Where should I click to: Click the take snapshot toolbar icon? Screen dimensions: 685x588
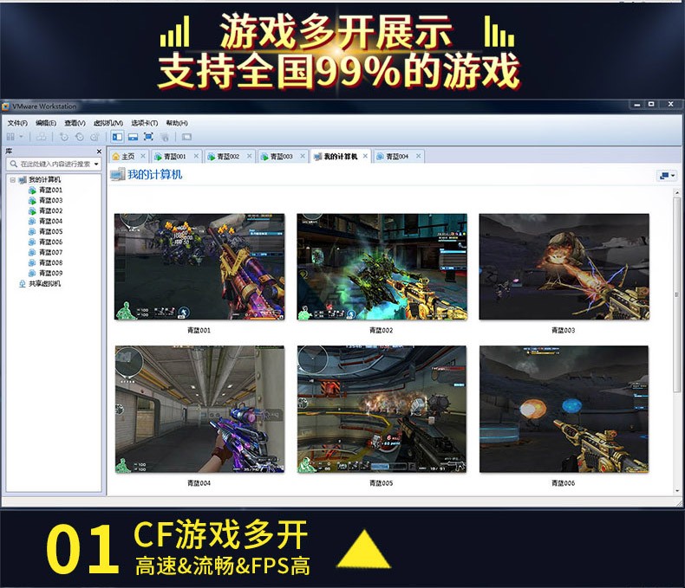click(x=64, y=137)
